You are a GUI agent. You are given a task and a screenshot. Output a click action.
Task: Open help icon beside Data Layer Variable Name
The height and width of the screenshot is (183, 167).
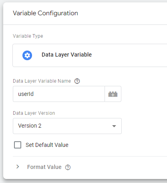[x=77, y=81]
